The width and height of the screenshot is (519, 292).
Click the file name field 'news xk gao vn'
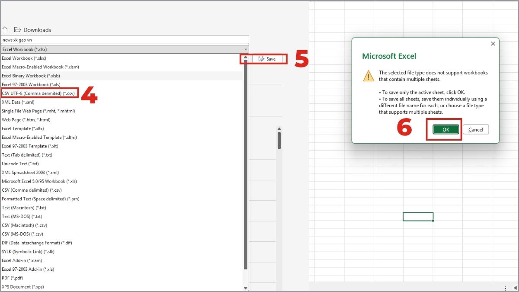click(125, 39)
